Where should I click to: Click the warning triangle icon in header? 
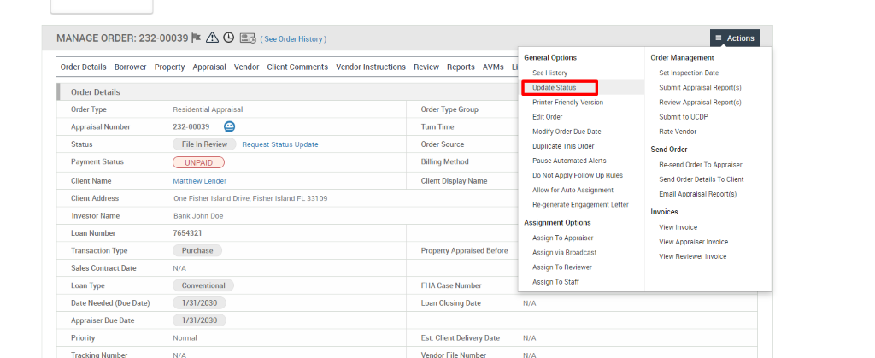pyautogui.click(x=212, y=38)
